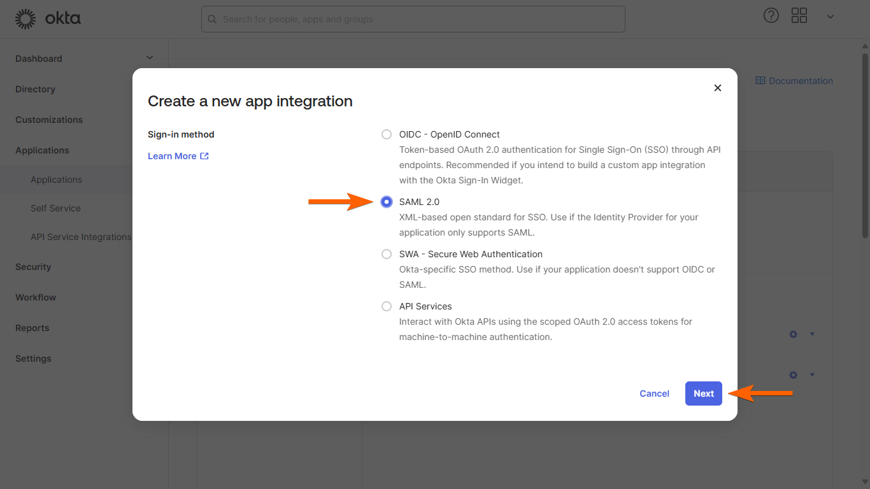Viewport: 870px width, 489px height.
Task: Click the search people, apps and groups field
Action: 413,19
